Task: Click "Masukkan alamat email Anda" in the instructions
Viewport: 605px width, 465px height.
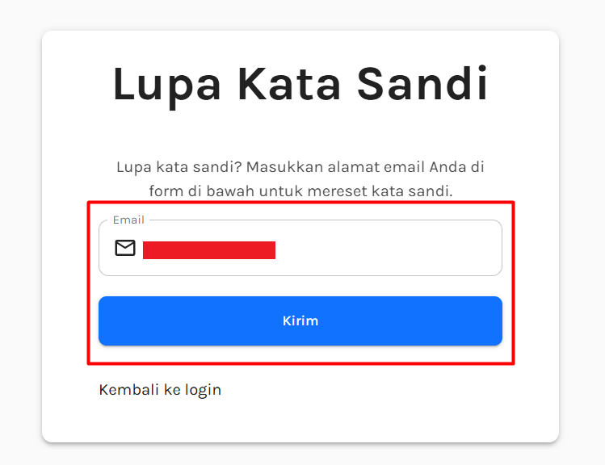Action: tap(355, 167)
